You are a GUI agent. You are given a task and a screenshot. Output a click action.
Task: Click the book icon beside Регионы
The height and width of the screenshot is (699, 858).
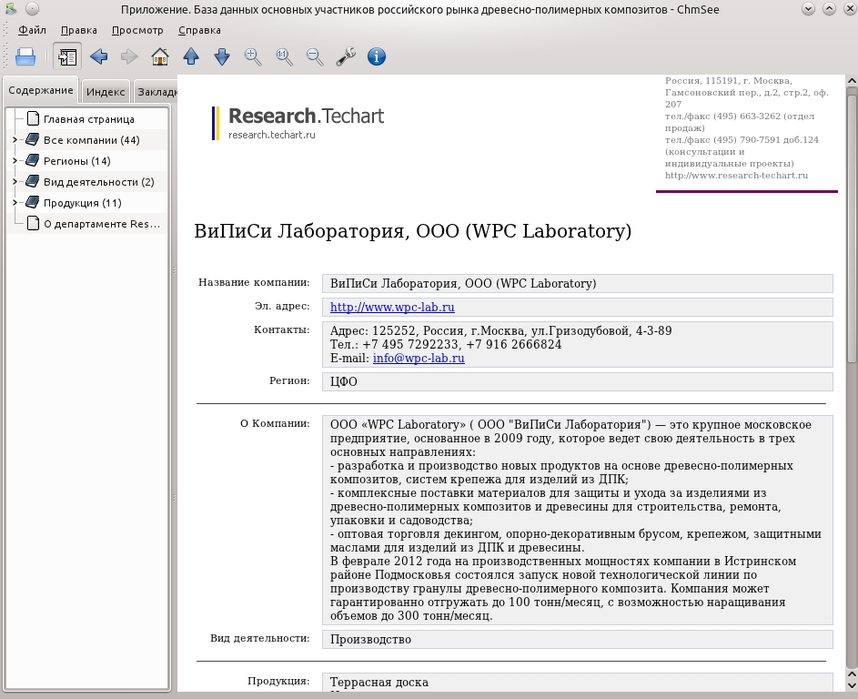33,160
